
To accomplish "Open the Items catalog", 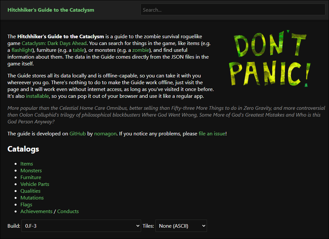I will [x=27, y=164].
